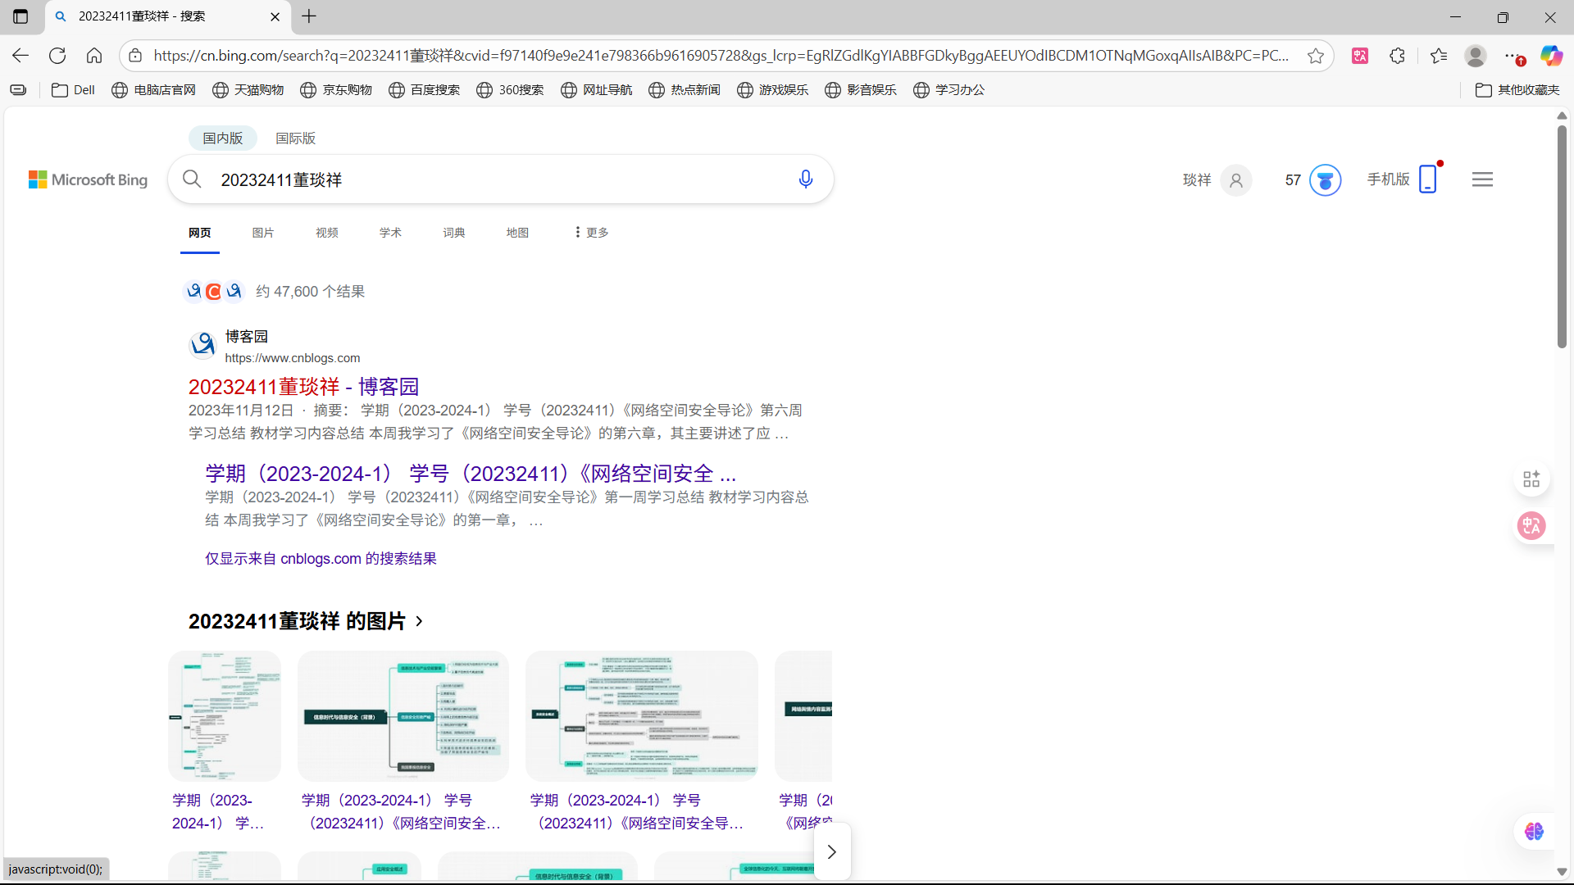Click the microphone voice search icon

805,179
